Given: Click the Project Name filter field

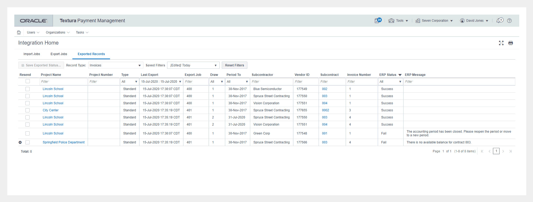Looking at the screenshot, I should [x=64, y=82].
